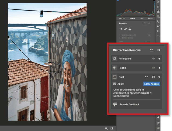Choose the Heal bandage mode in Remove panel
172x131 pixels.
click(126, 29)
